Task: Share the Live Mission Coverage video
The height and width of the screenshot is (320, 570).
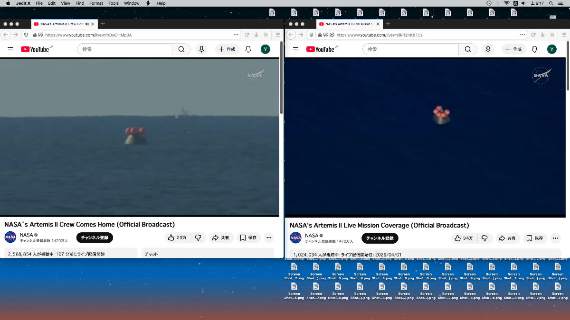Action: pos(507,238)
